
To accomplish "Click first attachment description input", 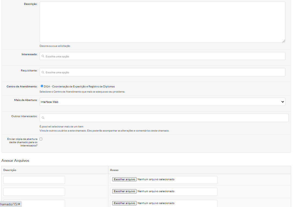I will pyautogui.click(x=34, y=180).
